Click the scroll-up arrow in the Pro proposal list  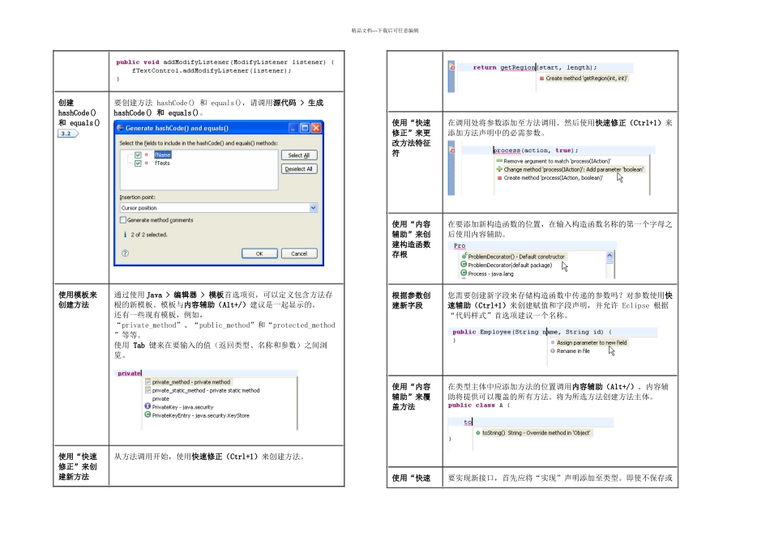[610, 256]
